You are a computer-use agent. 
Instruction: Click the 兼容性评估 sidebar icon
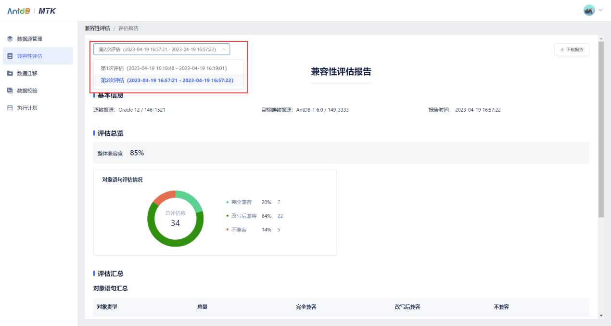[x=10, y=55]
